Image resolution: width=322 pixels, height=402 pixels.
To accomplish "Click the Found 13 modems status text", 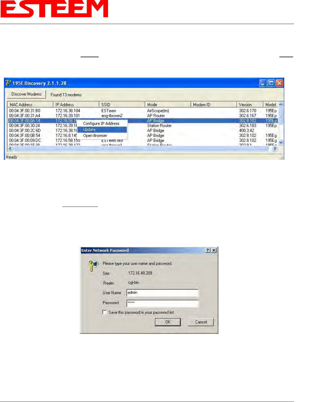I will pyautogui.click(x=66, y=95).
